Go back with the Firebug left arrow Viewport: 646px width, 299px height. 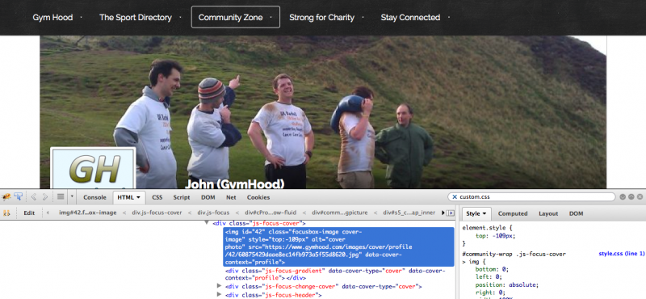(34, 197)
